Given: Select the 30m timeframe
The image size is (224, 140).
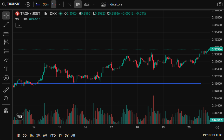Looking at the screenshot, I should (x=46, y=4).
